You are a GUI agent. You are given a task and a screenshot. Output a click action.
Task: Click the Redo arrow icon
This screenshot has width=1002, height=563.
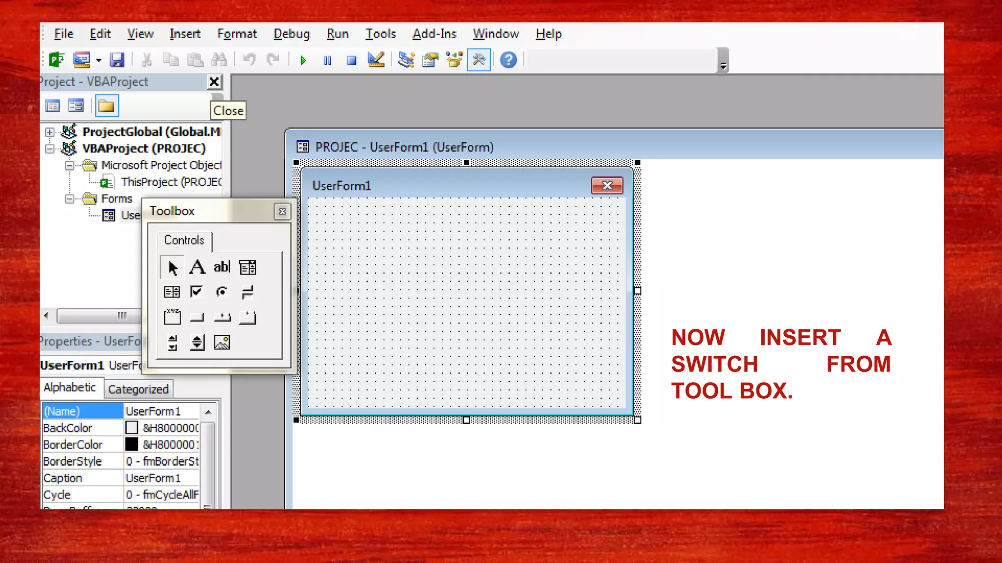(x=273, y=60)
